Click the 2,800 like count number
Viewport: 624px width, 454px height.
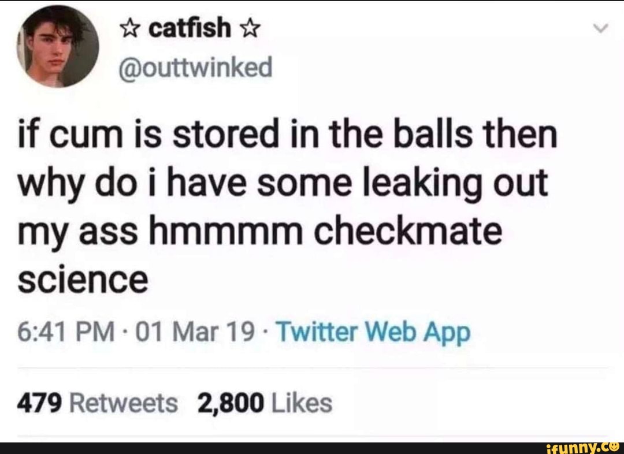(x=231, y=403)
